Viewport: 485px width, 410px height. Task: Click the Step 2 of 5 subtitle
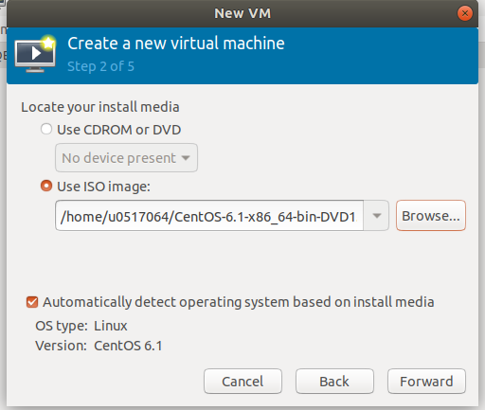[x=100, y=66]
